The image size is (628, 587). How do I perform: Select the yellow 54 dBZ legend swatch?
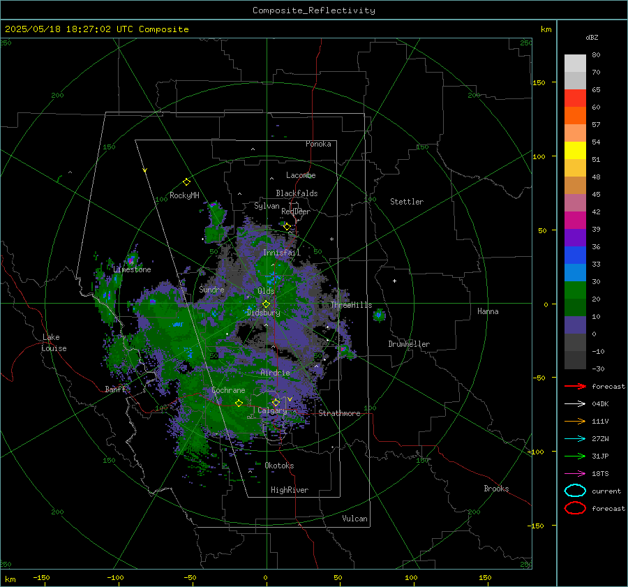tap(575, 150)
